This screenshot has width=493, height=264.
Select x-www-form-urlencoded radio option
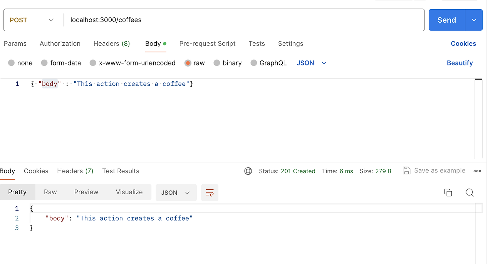click(93, 63)
